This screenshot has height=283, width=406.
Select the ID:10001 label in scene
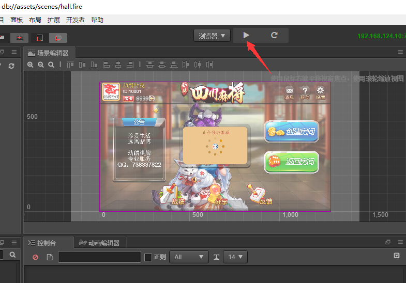click(132, 91)
